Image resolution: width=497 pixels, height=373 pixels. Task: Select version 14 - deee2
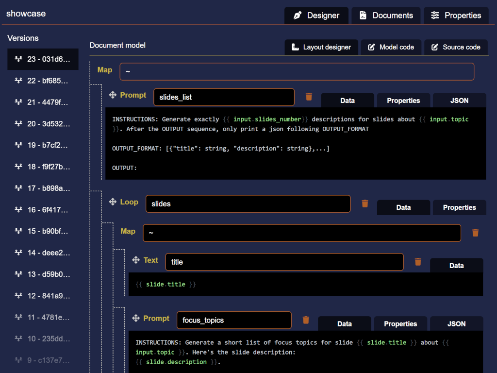pos(43,253)
